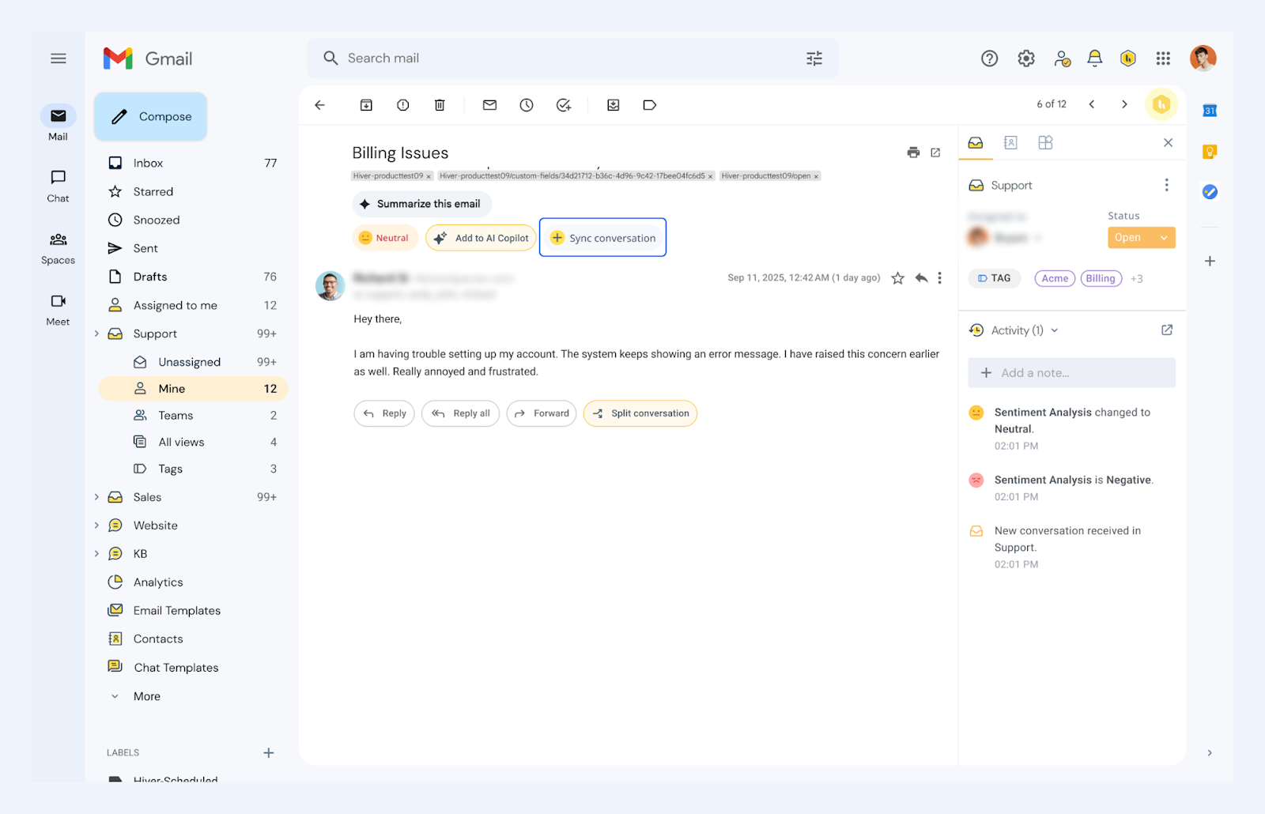The width and height of the screenshot is (1265, 814).
Task: Click the Compose button
Action: tap(151, 117)
